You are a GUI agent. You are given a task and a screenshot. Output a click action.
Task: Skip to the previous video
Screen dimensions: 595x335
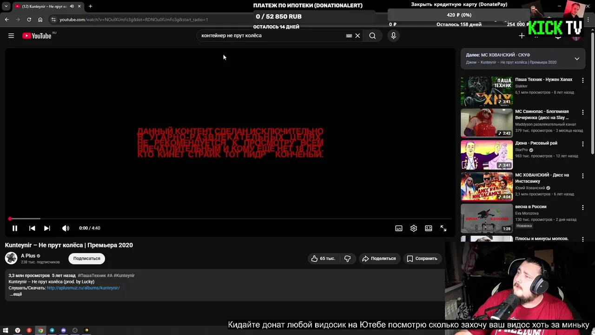pos(32,228)
